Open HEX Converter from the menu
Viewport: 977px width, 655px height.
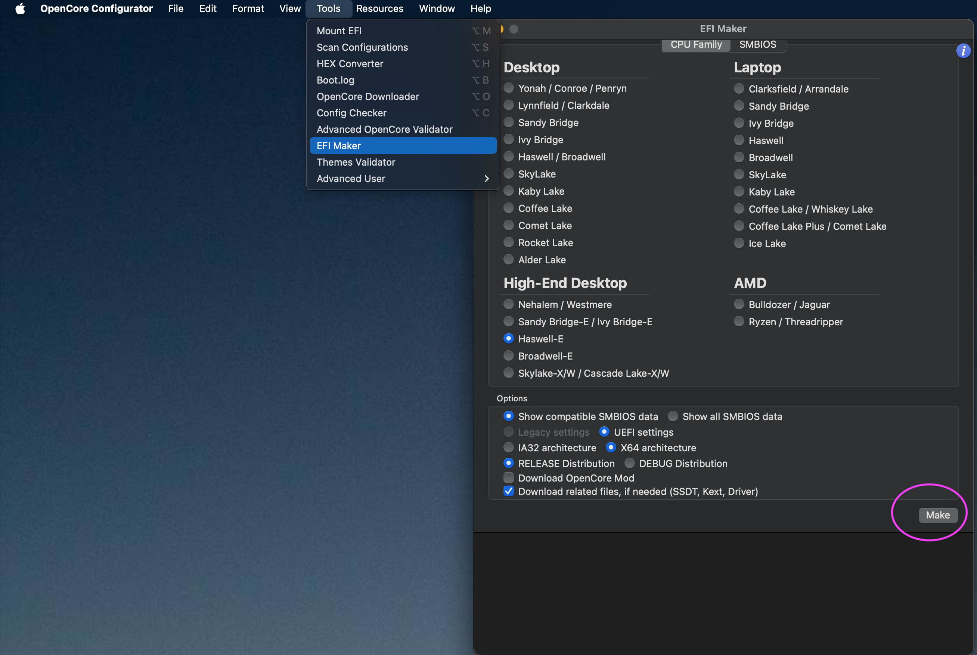click(x=403, y=63)
